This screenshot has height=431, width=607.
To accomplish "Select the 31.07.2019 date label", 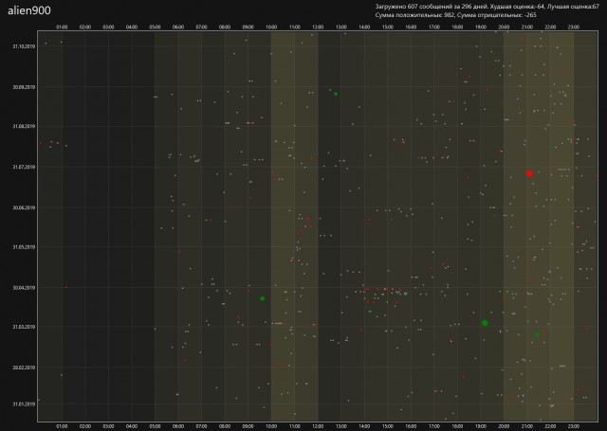I will [24, 167].
